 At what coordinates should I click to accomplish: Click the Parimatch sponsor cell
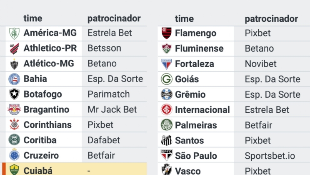(108, 94)
